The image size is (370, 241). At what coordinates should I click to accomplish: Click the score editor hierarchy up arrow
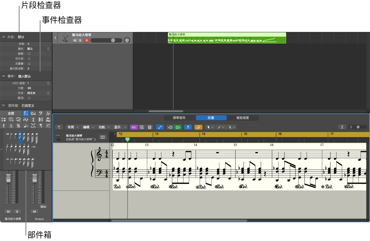(x=59, y=127)
